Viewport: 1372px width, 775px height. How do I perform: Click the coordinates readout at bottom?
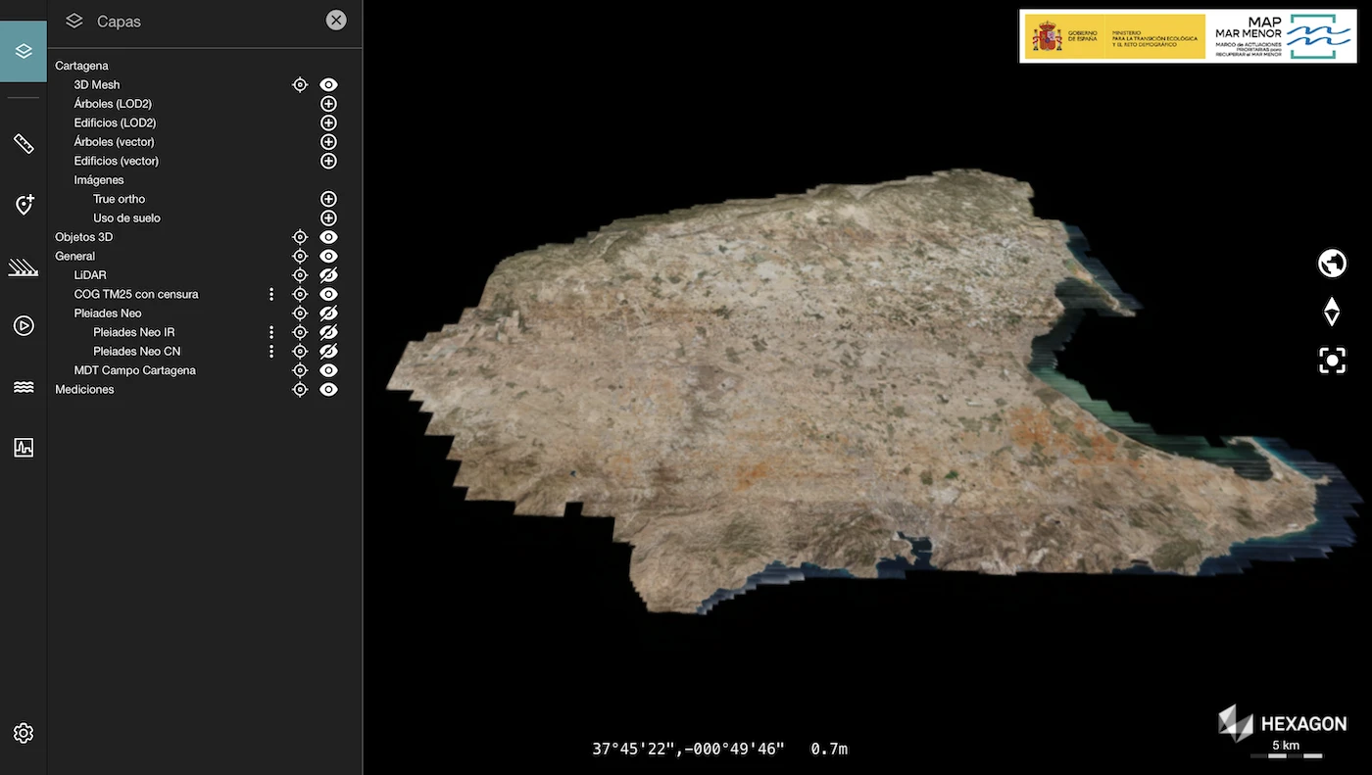click(719, 749)
